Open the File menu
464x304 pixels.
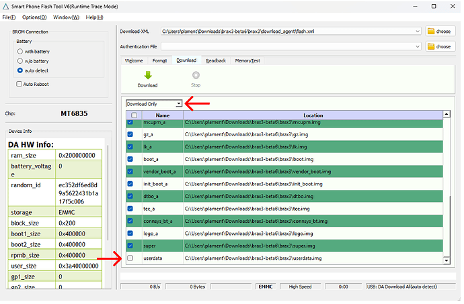(x=9, y=17)
